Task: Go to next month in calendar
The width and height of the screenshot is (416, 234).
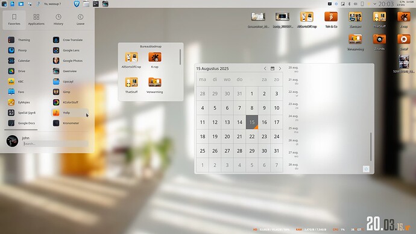Action: click(280, 68)
